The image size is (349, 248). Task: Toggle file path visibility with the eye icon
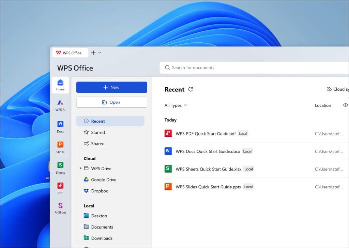coord(345,105)
